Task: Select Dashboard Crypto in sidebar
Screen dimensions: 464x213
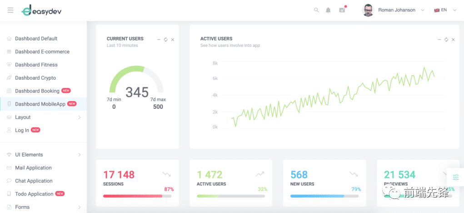Action: pyautogui.click(x=43, y=78)
